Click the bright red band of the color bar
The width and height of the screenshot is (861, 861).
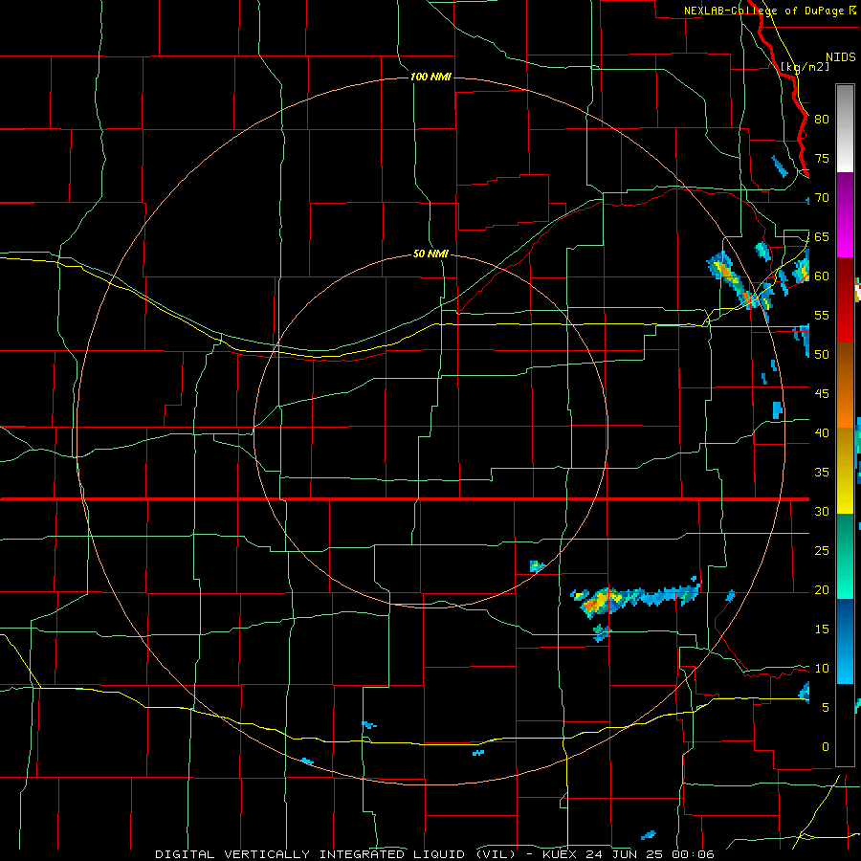click(845, 300)
